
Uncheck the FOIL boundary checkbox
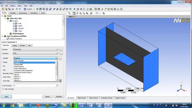[x=14, y=23]
